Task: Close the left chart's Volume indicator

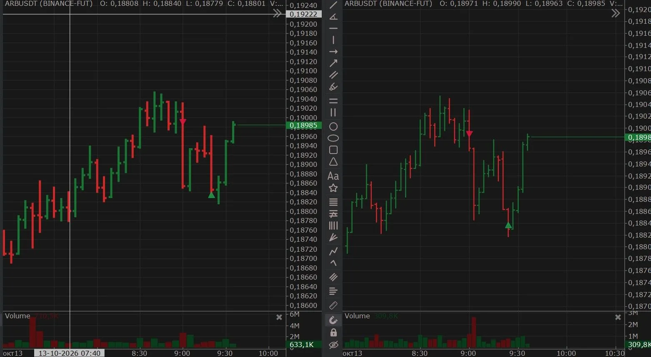Action: click(x=279, y=317)
